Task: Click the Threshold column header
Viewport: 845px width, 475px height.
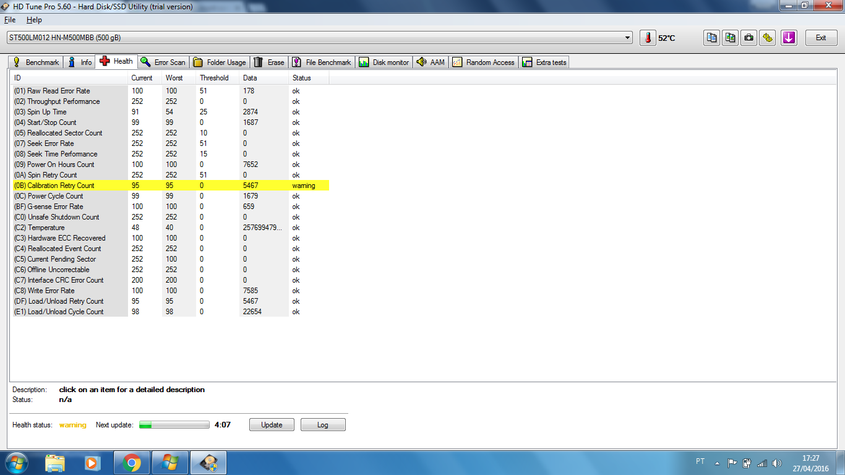Action: [x=218, y=78]
